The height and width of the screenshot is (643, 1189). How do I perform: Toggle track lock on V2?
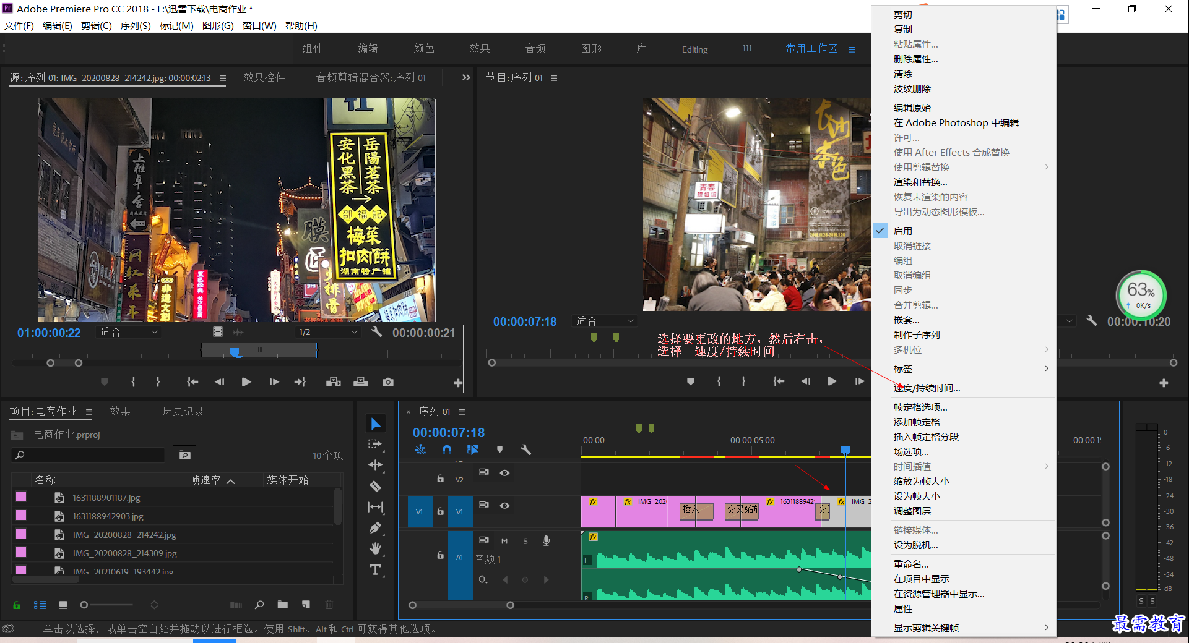click(x=440, y=479)
